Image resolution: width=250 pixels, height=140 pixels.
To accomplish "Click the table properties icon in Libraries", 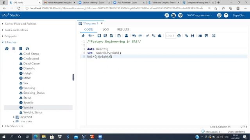I will point(21,49).
